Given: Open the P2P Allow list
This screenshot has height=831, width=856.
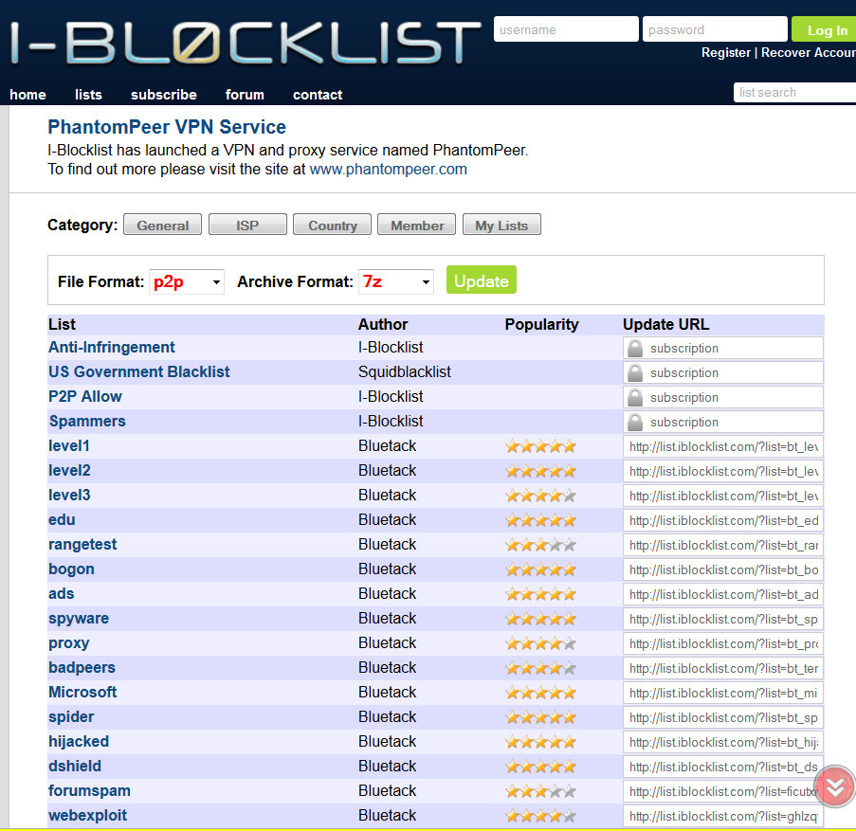Looking at the screenshot, I should coord(84,396).
